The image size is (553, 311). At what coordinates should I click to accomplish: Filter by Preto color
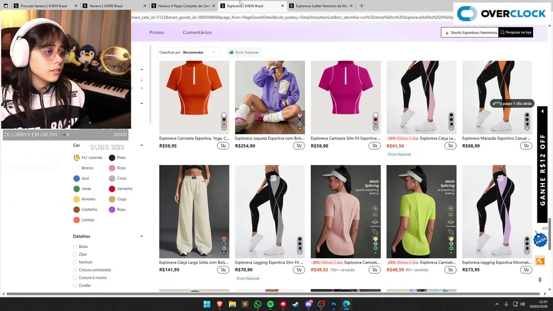click(x=117, y=158)
